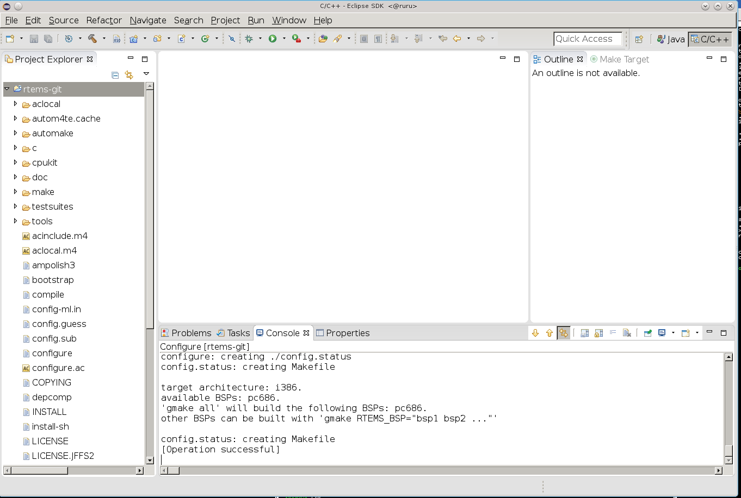Toggle the Console scroll lock icon
The height and width of the screenshot is (498, 741).
598,333
